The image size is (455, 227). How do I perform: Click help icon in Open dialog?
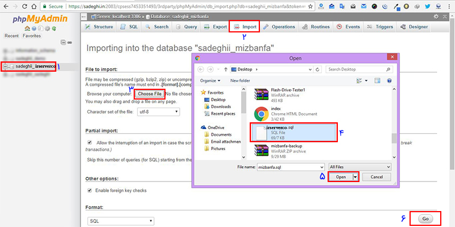click(x=390, y=81)
